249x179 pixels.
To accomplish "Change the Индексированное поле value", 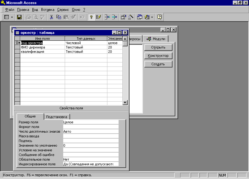I will coord(91,164).
